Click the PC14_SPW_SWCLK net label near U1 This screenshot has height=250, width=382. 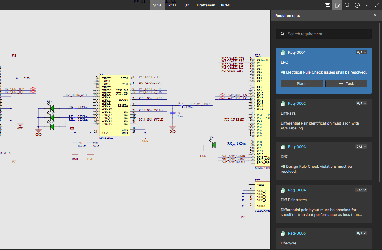coord(151,119)
